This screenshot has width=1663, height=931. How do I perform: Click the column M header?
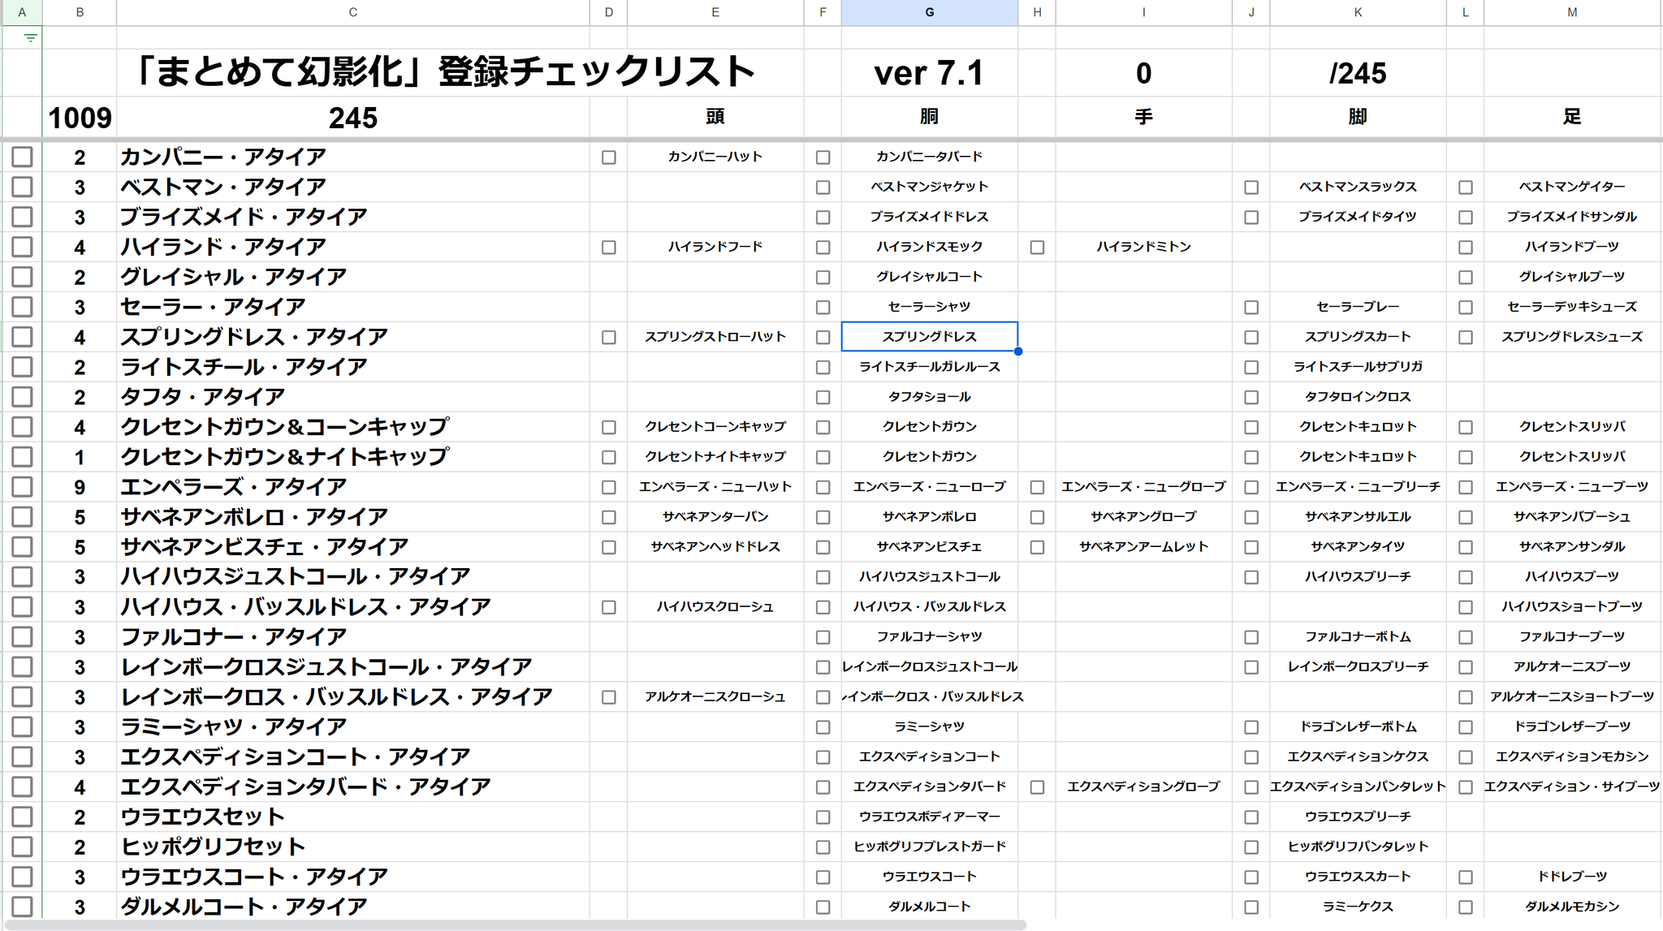click(1572, 12)
